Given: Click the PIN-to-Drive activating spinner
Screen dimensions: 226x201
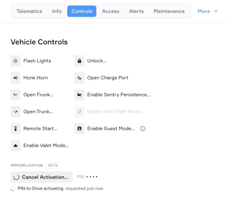Looking at the screenshot, I should click(13, 188).
